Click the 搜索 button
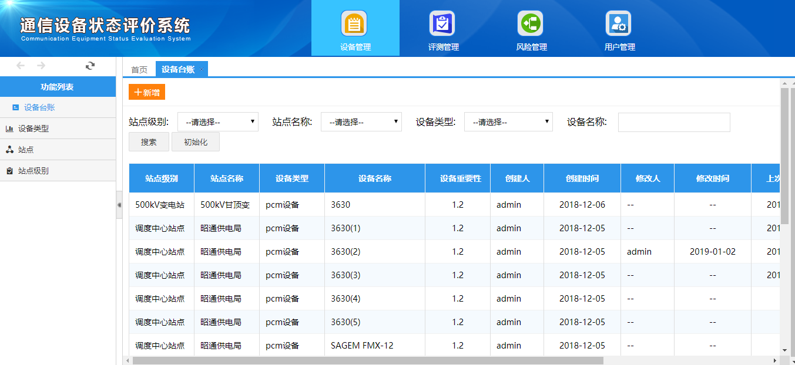This screenshot has width=795, height=365. [x=149, y=142]
